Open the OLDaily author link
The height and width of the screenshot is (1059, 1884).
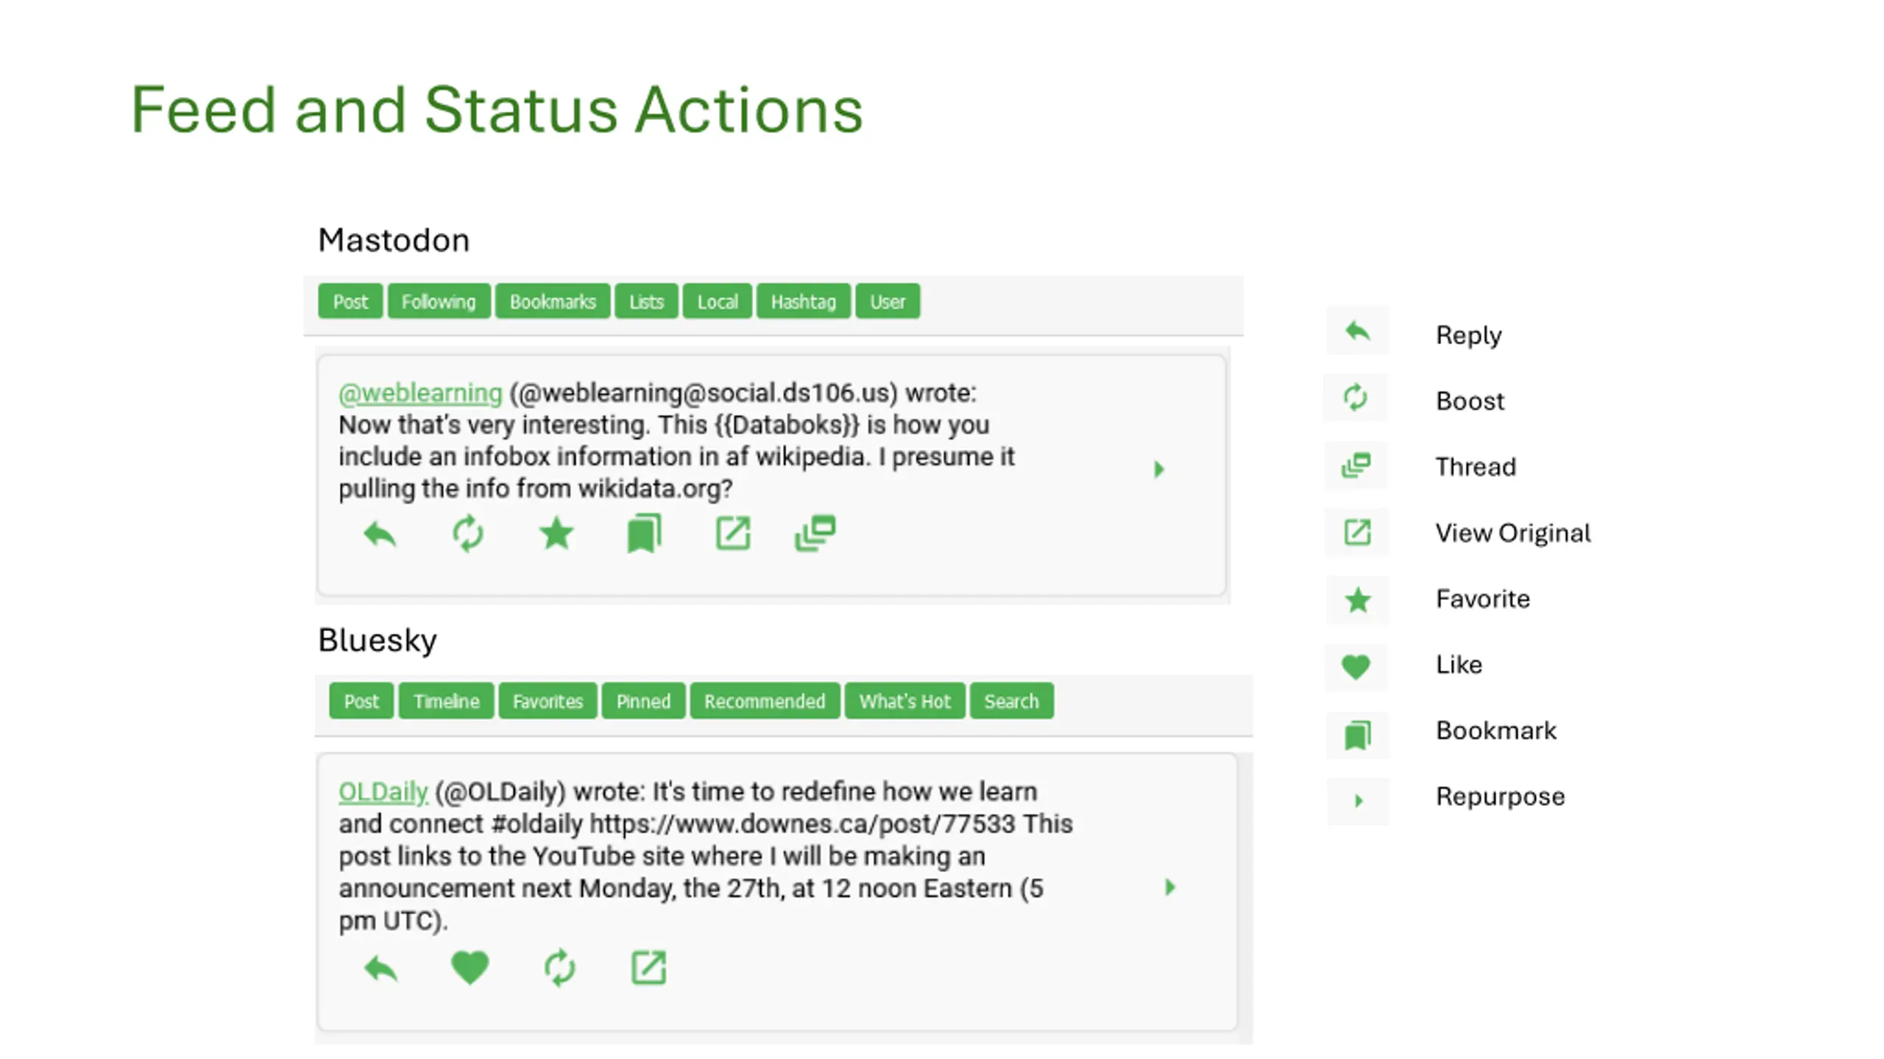coord(383,792)
